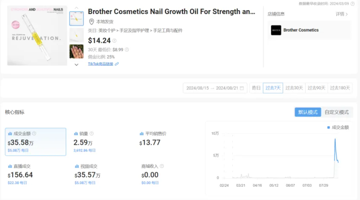The height and width of the screenshot is (200, 360).
Task: Open the TikTok商品链接 product link
Action: [100, 64]
